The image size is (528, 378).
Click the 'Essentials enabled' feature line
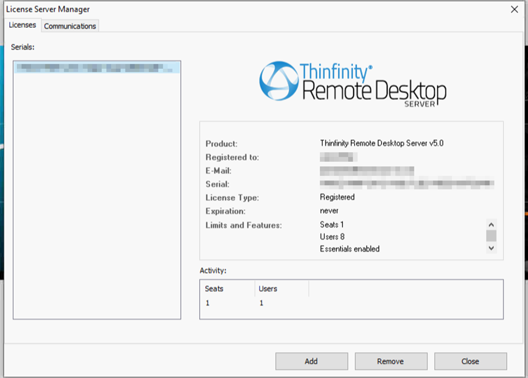click(x=350, y=249)
